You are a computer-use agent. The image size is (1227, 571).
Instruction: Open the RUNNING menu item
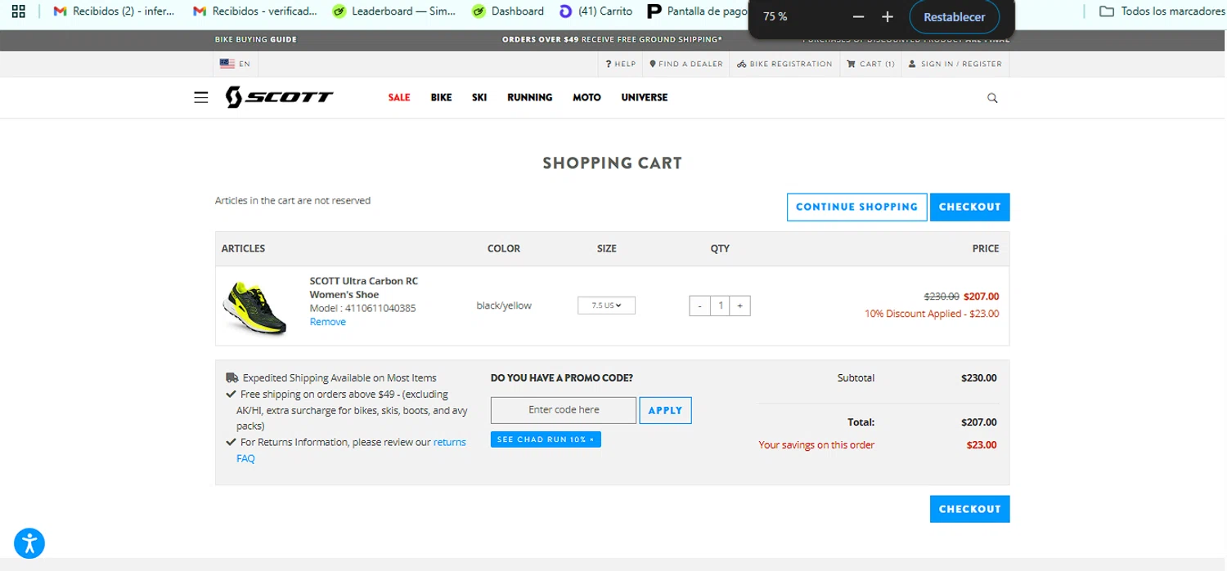pos(529,97)
